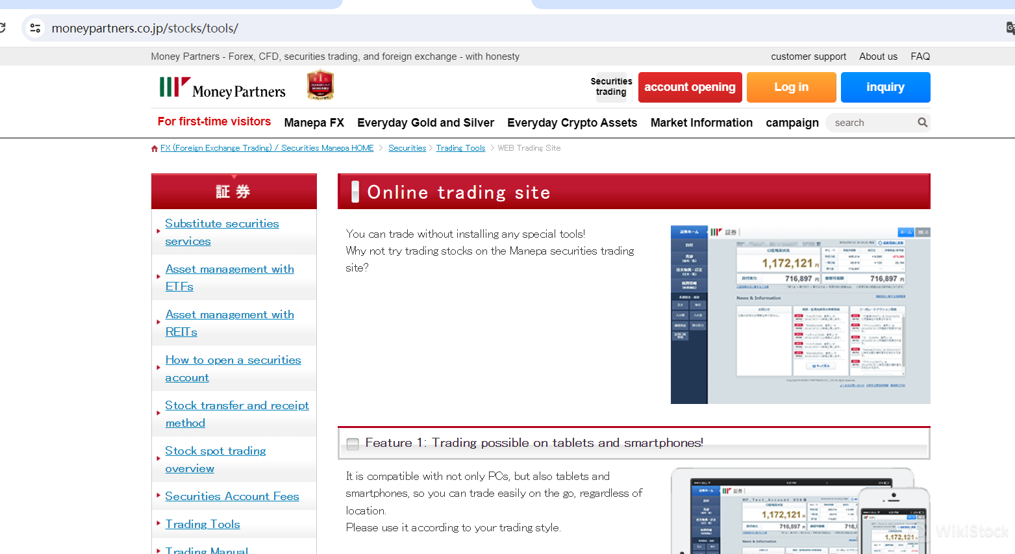The height and width of the screenshot is (554, 1015).
Task: Click the Securities trading label
Action: [x=611, y=86]
